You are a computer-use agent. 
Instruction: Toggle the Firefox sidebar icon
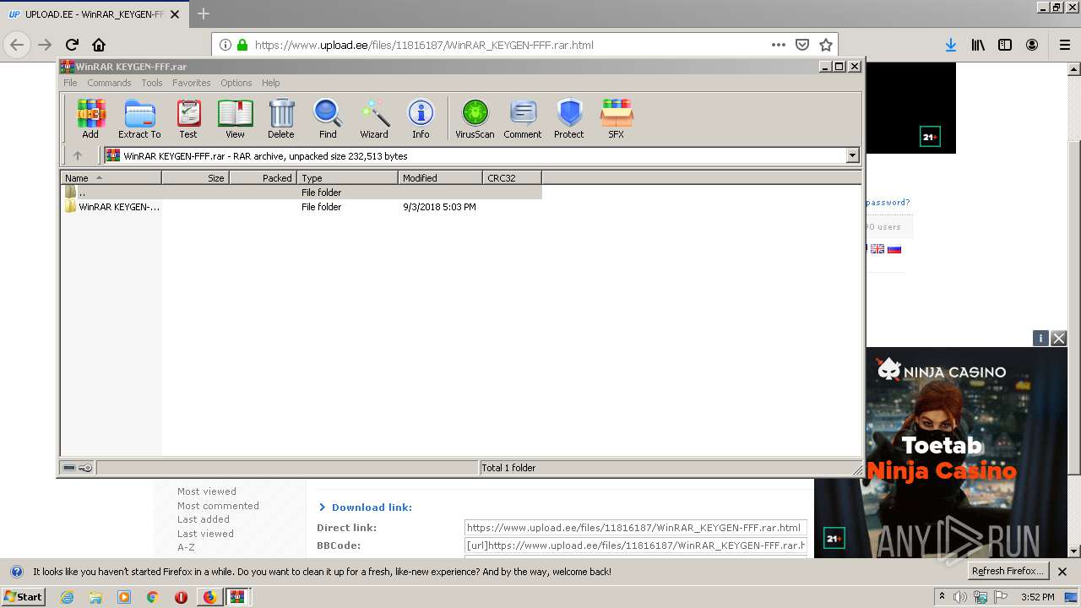coord(1005,45)
